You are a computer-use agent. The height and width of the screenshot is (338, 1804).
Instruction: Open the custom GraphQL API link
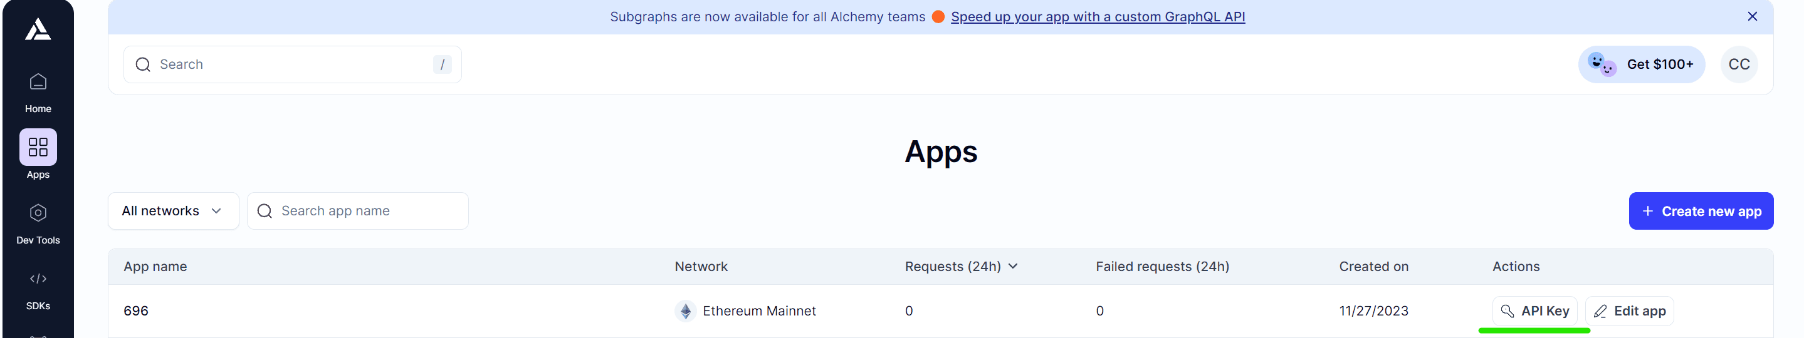[1098, 17]
